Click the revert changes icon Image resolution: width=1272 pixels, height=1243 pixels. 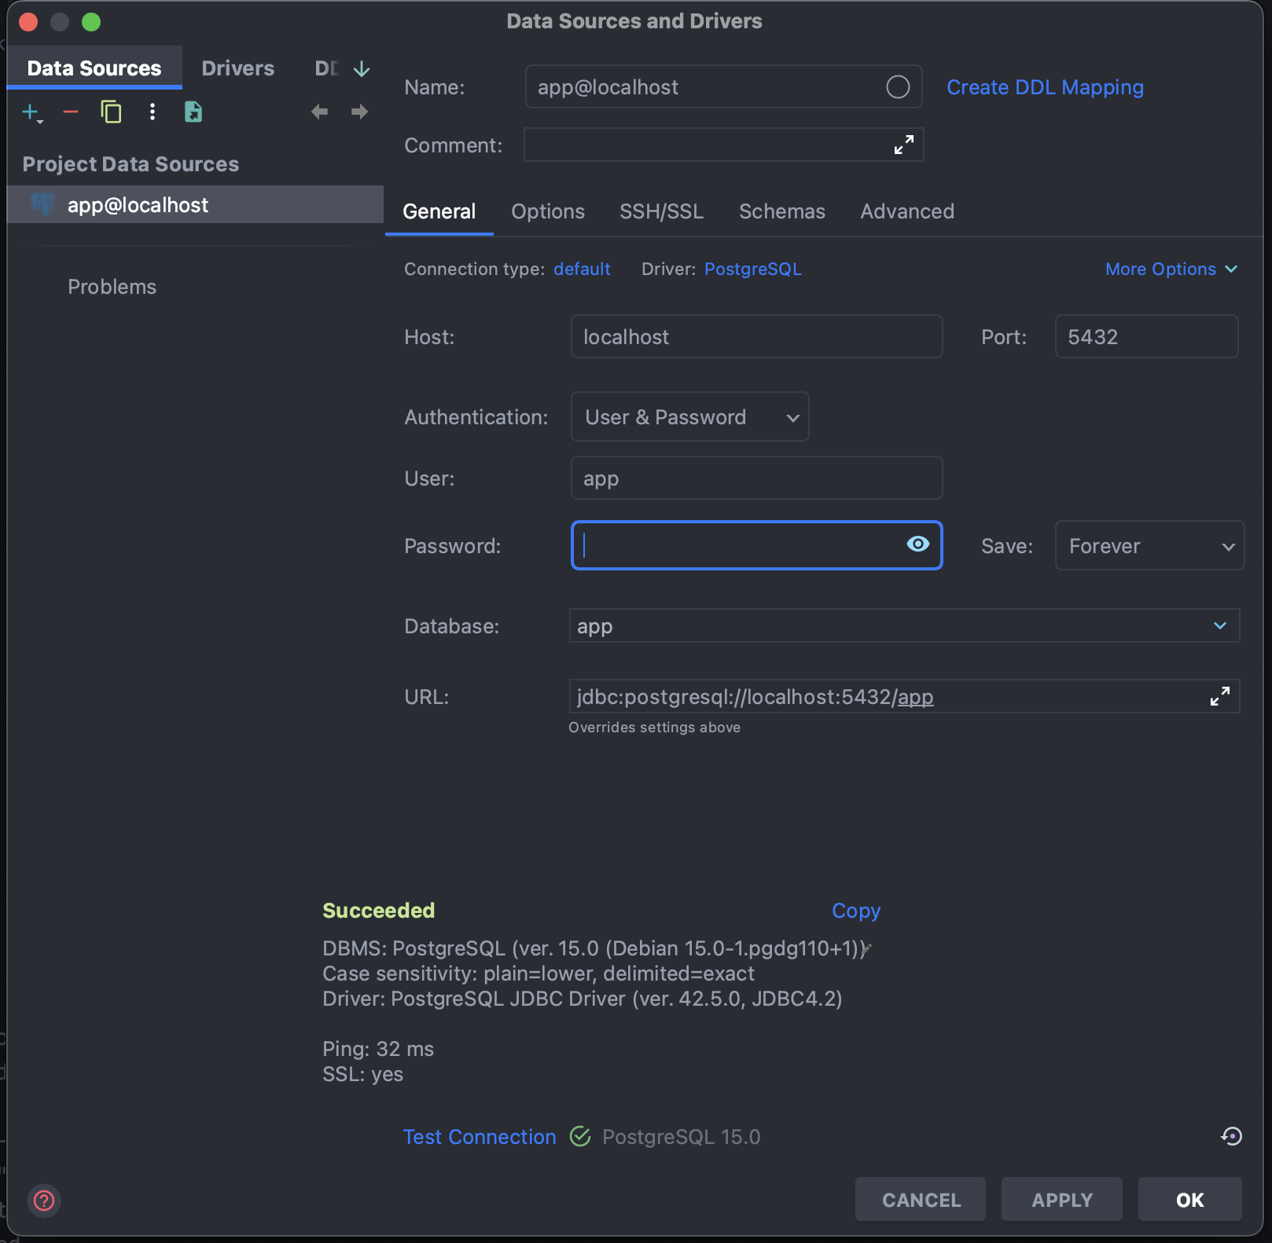[x=1231, y=1136]
